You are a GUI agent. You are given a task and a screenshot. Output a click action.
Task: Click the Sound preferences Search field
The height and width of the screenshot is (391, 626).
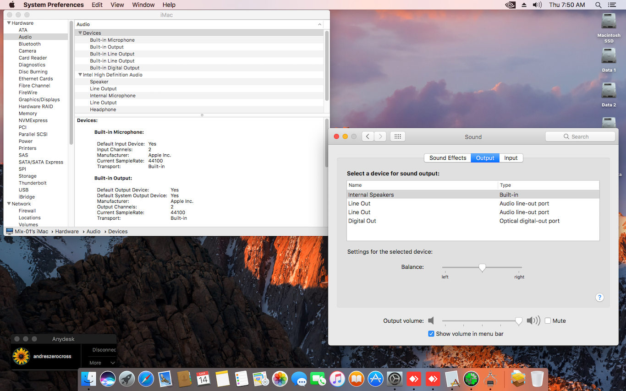click(x=580, y=136)
